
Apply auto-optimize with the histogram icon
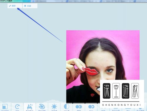click(30, 107)
